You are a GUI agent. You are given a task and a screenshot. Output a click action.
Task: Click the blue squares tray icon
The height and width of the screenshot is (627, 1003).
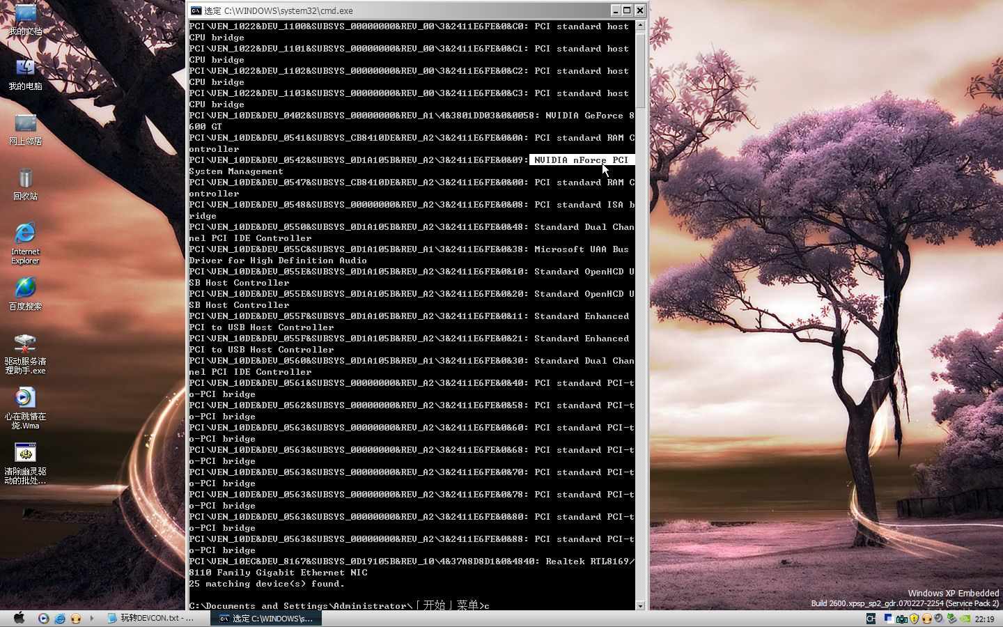click(x=888, y=618)
